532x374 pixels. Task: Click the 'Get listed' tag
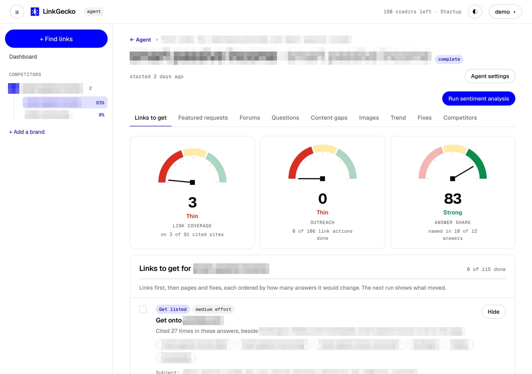pyautogui.click(x=173, y=309)
